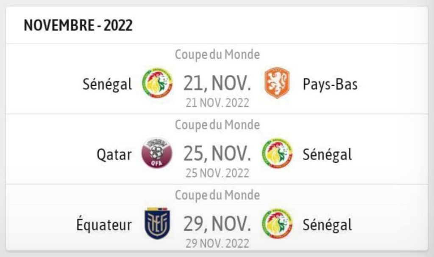Click Sénégal name in Qatar match

pyautogui.click(x=327, y=155)
